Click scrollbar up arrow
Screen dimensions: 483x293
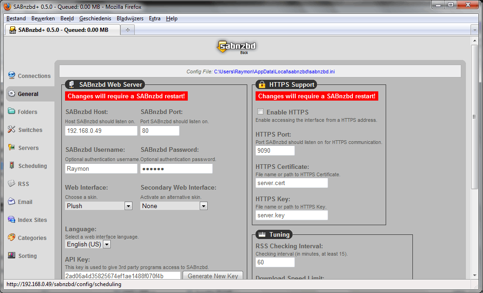[x=474, y=41]
